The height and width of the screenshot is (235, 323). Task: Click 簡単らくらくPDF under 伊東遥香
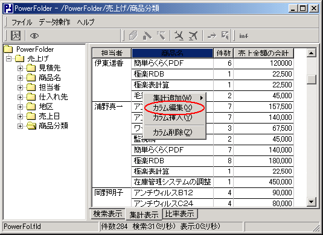173,63
